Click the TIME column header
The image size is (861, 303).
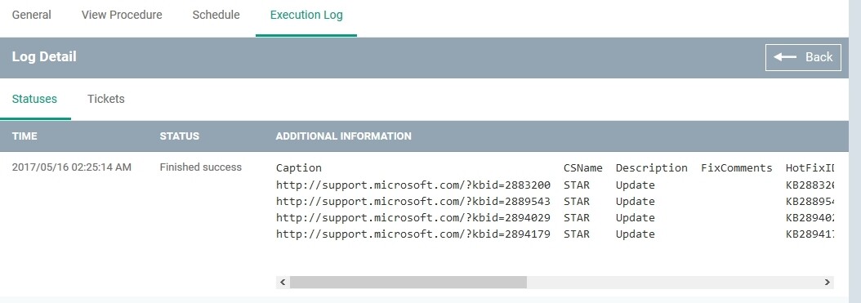click(25, 136)
